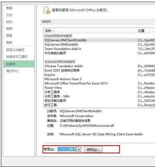Select the Chinese Translation Addin row

[x=99, y=66]
